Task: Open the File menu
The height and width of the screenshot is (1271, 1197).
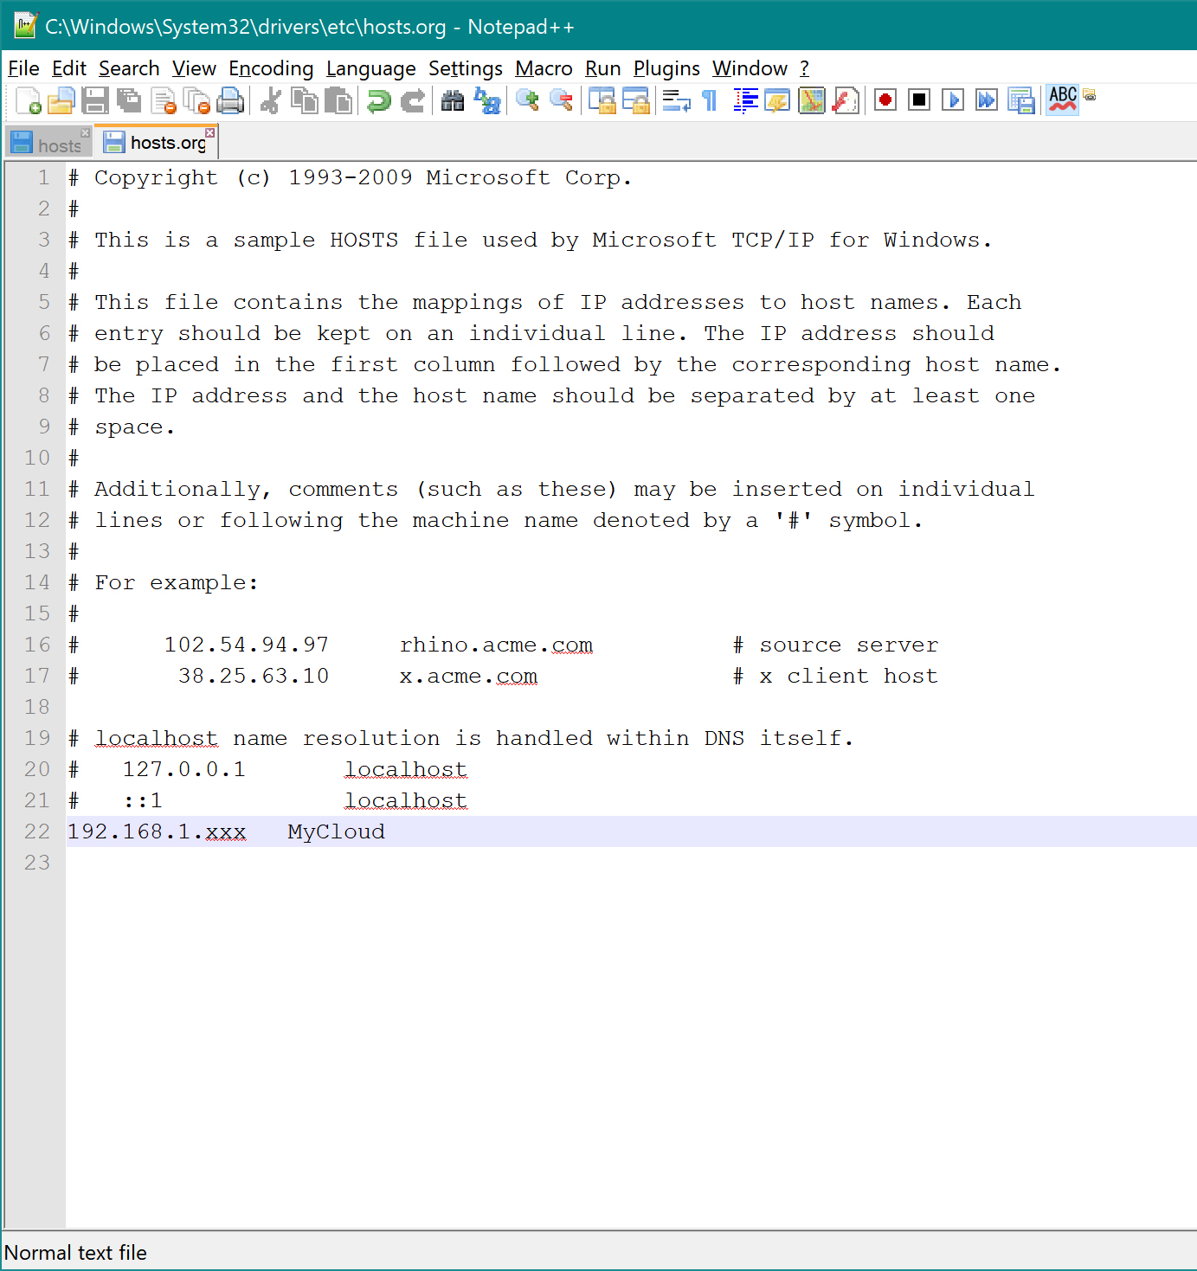Action: click(x=23, y=68)
